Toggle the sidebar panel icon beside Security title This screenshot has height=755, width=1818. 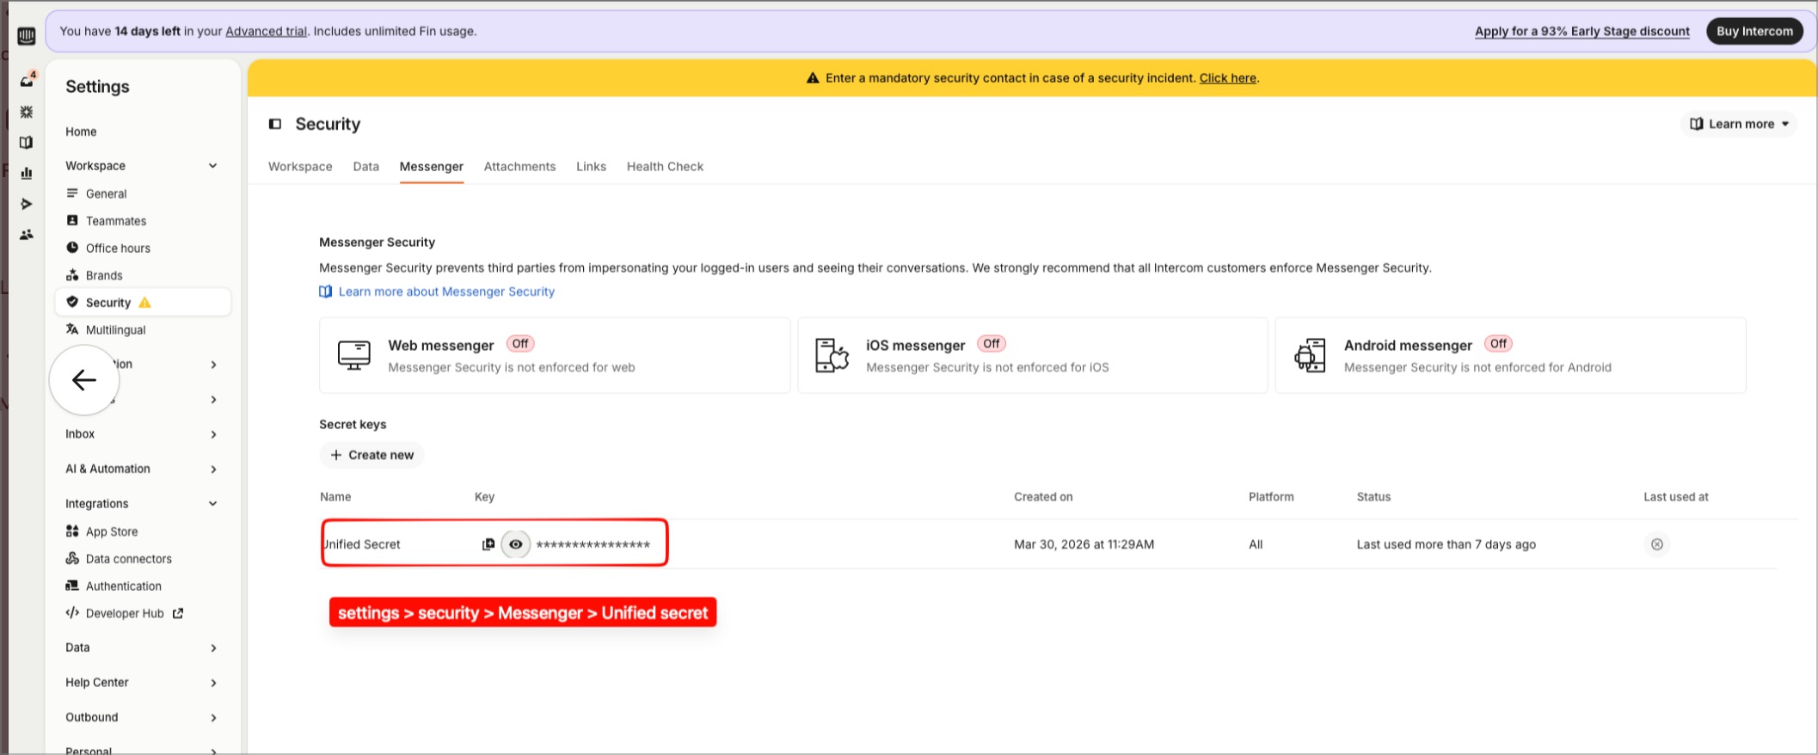click(x=275, y=124)
